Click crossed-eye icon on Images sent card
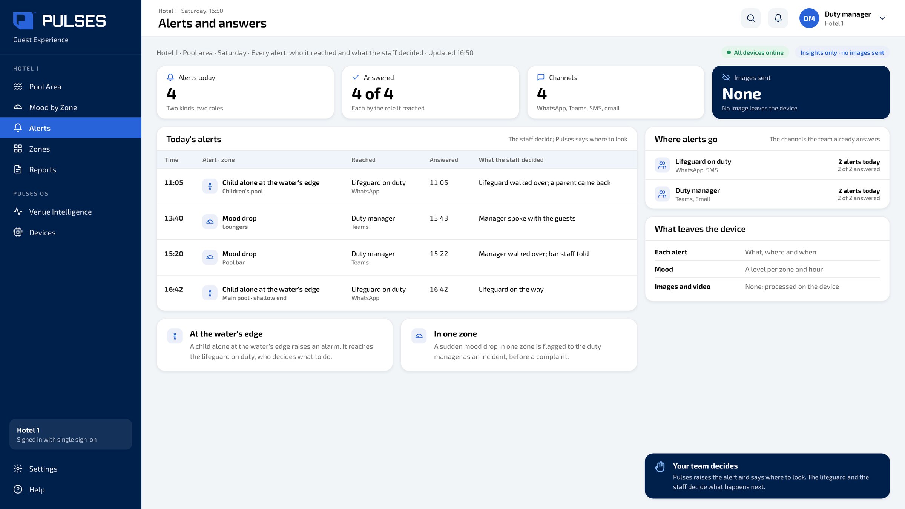This screenshot has width=905, height=509. [726, 77]
